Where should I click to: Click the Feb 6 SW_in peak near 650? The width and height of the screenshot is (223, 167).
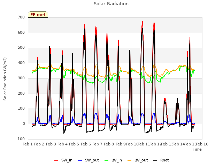(x=85, y=25)
